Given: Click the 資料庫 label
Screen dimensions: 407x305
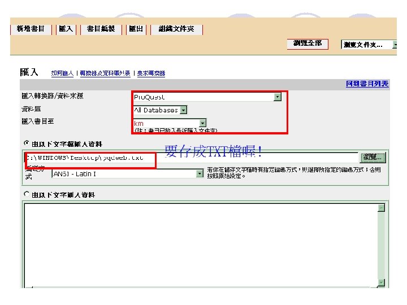Looking at the screenshot, I should [31, 109].
